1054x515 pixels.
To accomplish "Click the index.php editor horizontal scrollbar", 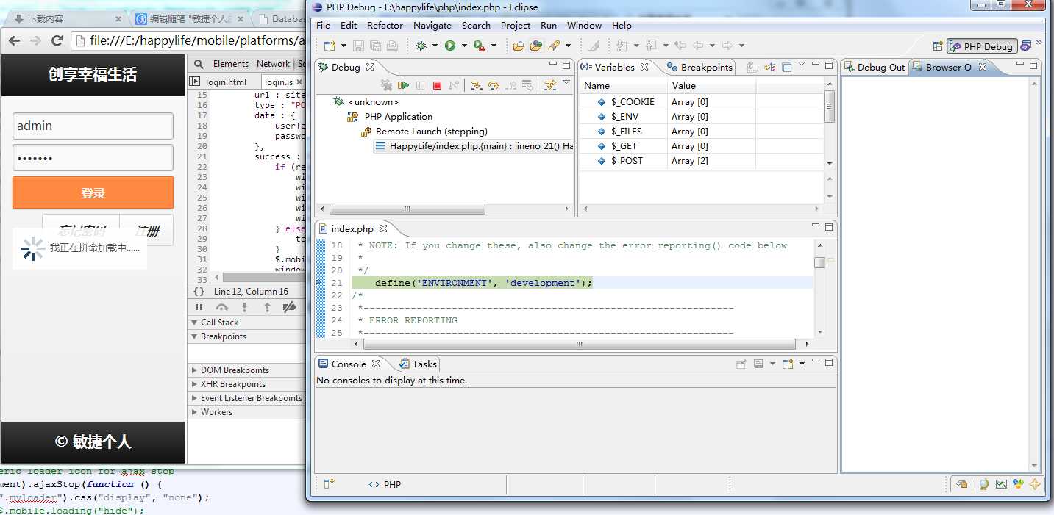I will pyautogui.click(x=580, y=344).
